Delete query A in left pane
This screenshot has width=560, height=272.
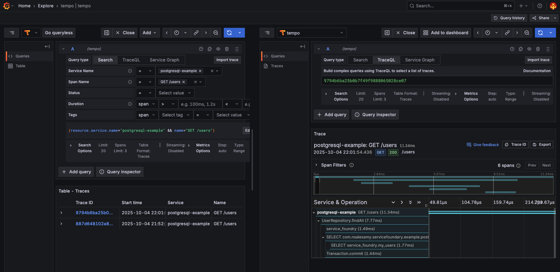point(227,49)
